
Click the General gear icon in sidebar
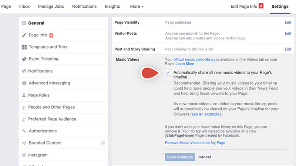tap(24, 23)
